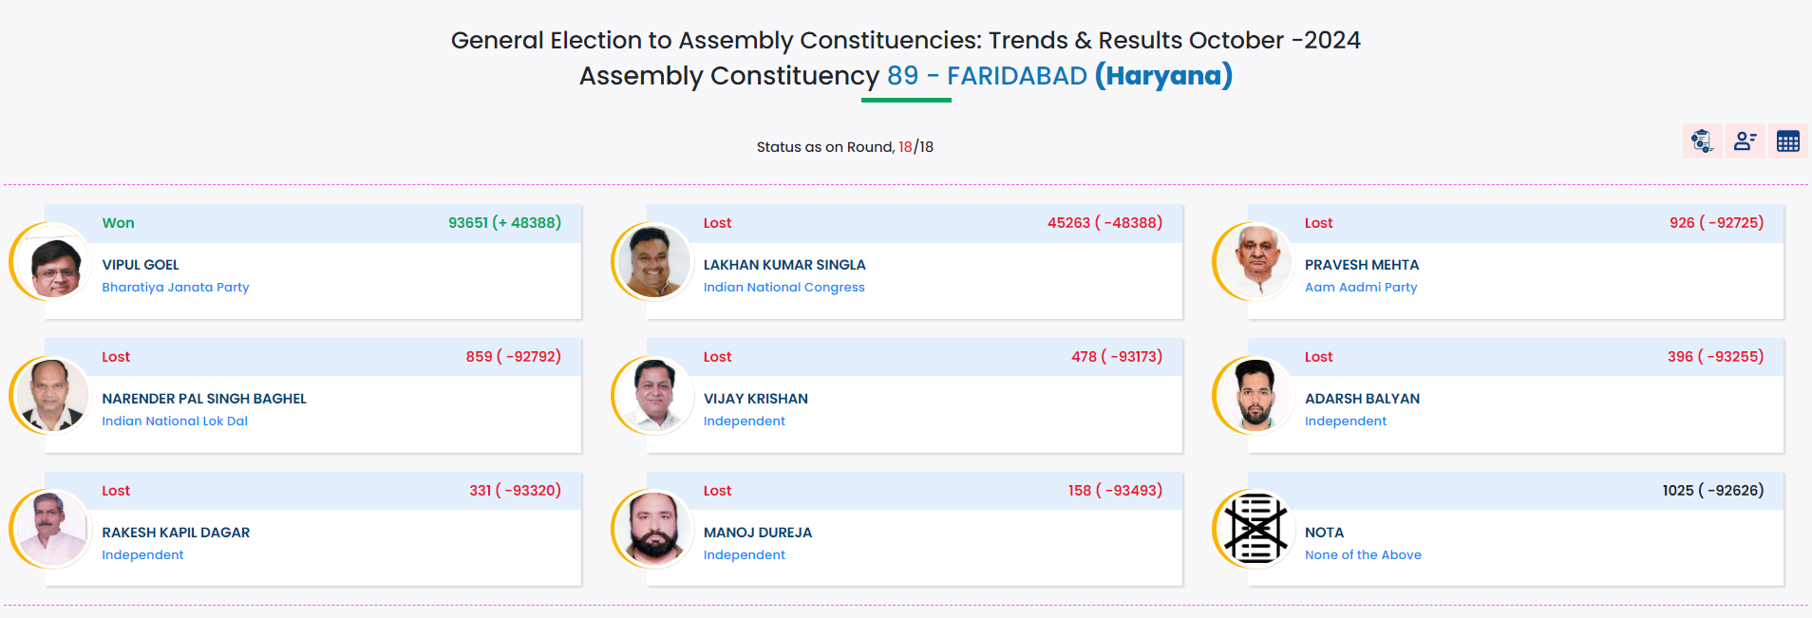The image size is (1812, 618).
Task: Click Manoj Dureja's candidate photo
Action: (654, 529)
